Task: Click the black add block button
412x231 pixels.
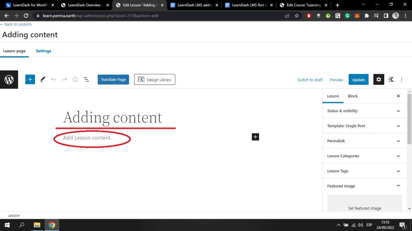Action: [x=255, y=137]
